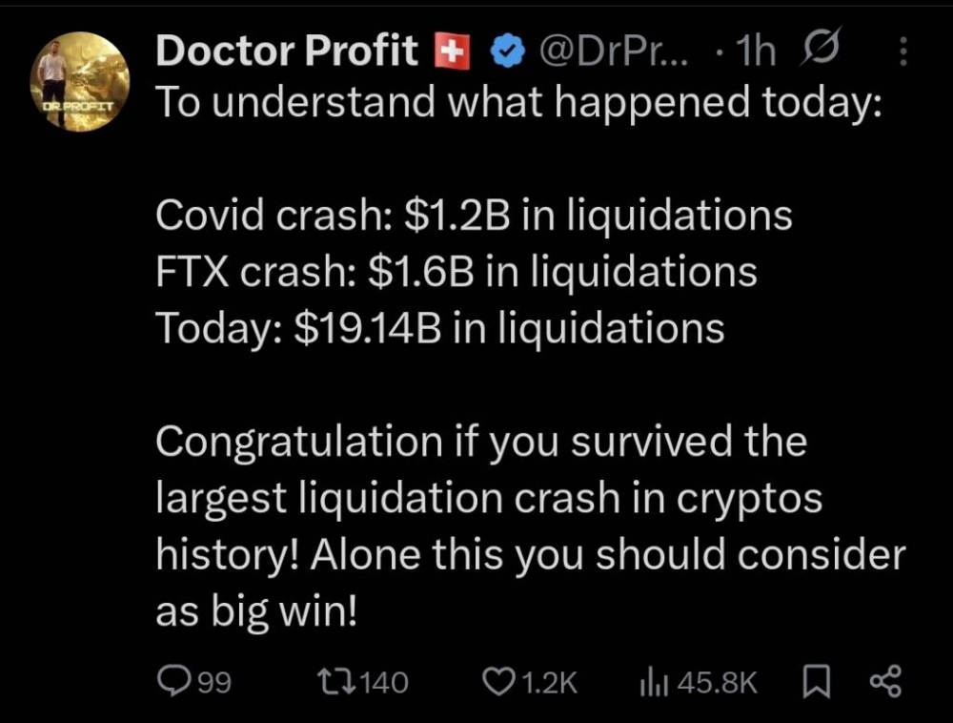Click the 99 replies count
Image resolution: width=953 pixels, height=723 pixels.
[214, 682]
